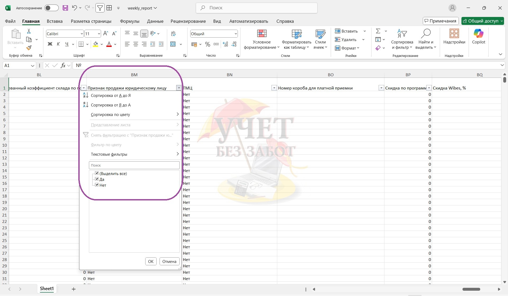Click the Save floppy disk icon
508x296 pixels.
point(65,8)
